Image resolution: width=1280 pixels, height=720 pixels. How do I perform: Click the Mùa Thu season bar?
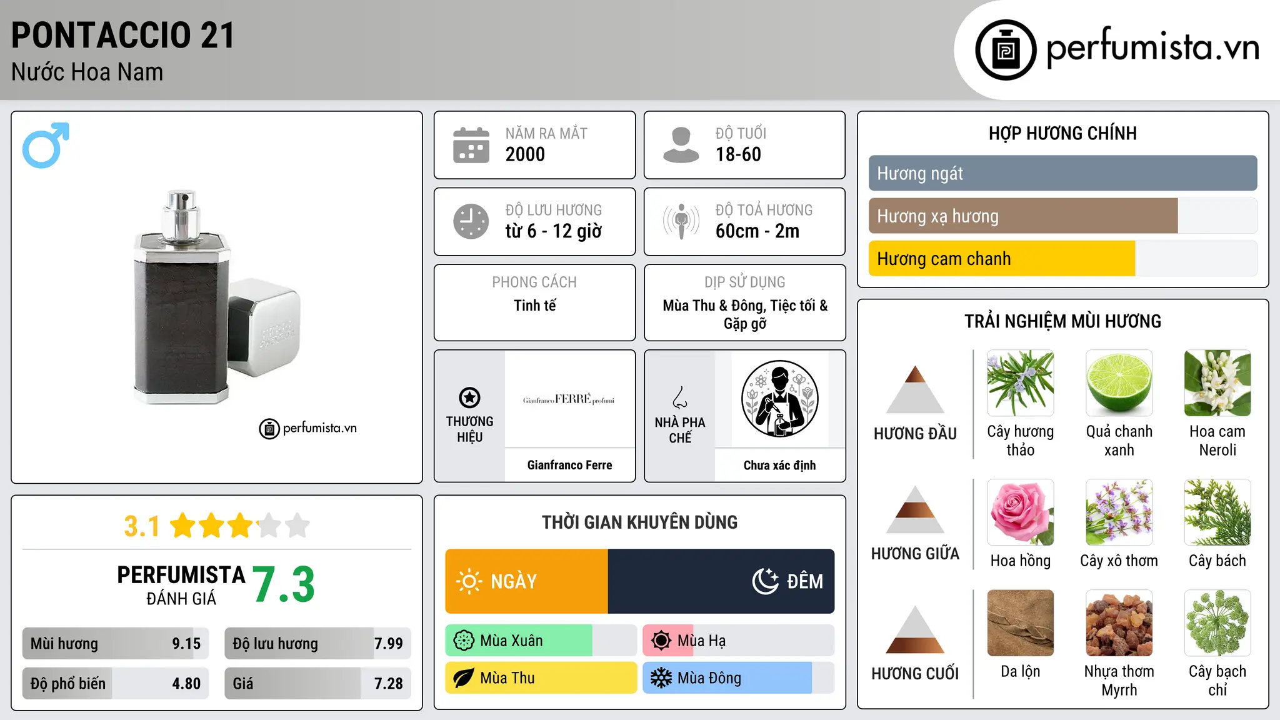[x=541, y=678]
